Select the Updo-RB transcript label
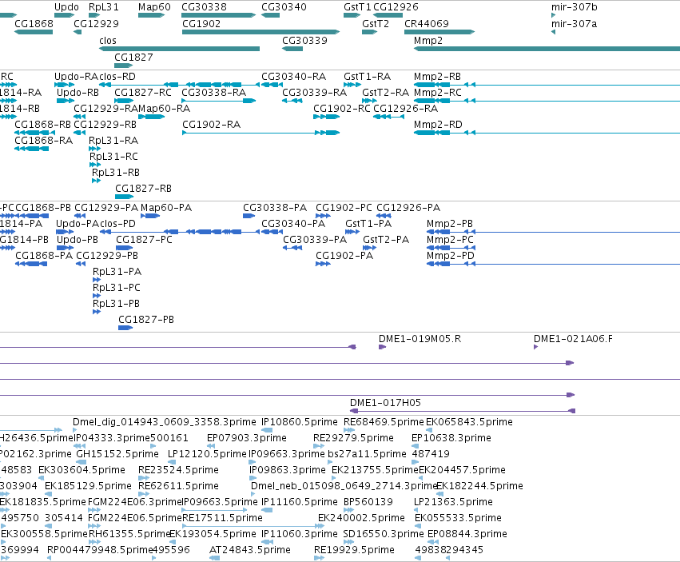 pyautogui.click(x=78, y=93)
